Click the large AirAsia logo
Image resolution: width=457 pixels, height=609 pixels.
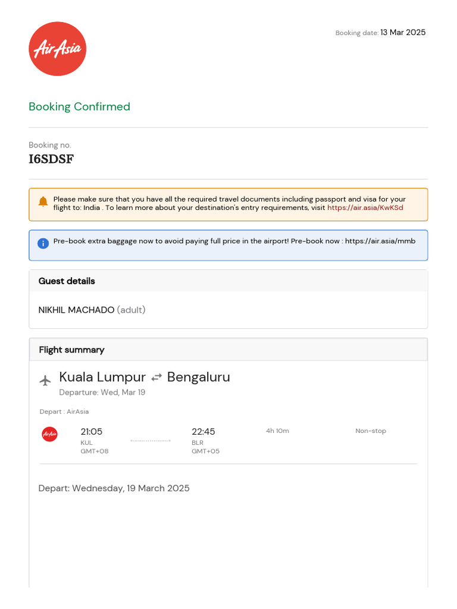[57, 49]
